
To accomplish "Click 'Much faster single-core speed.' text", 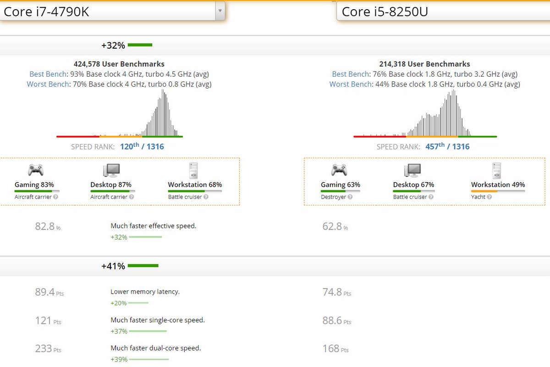I will click(x=158, y=320).
